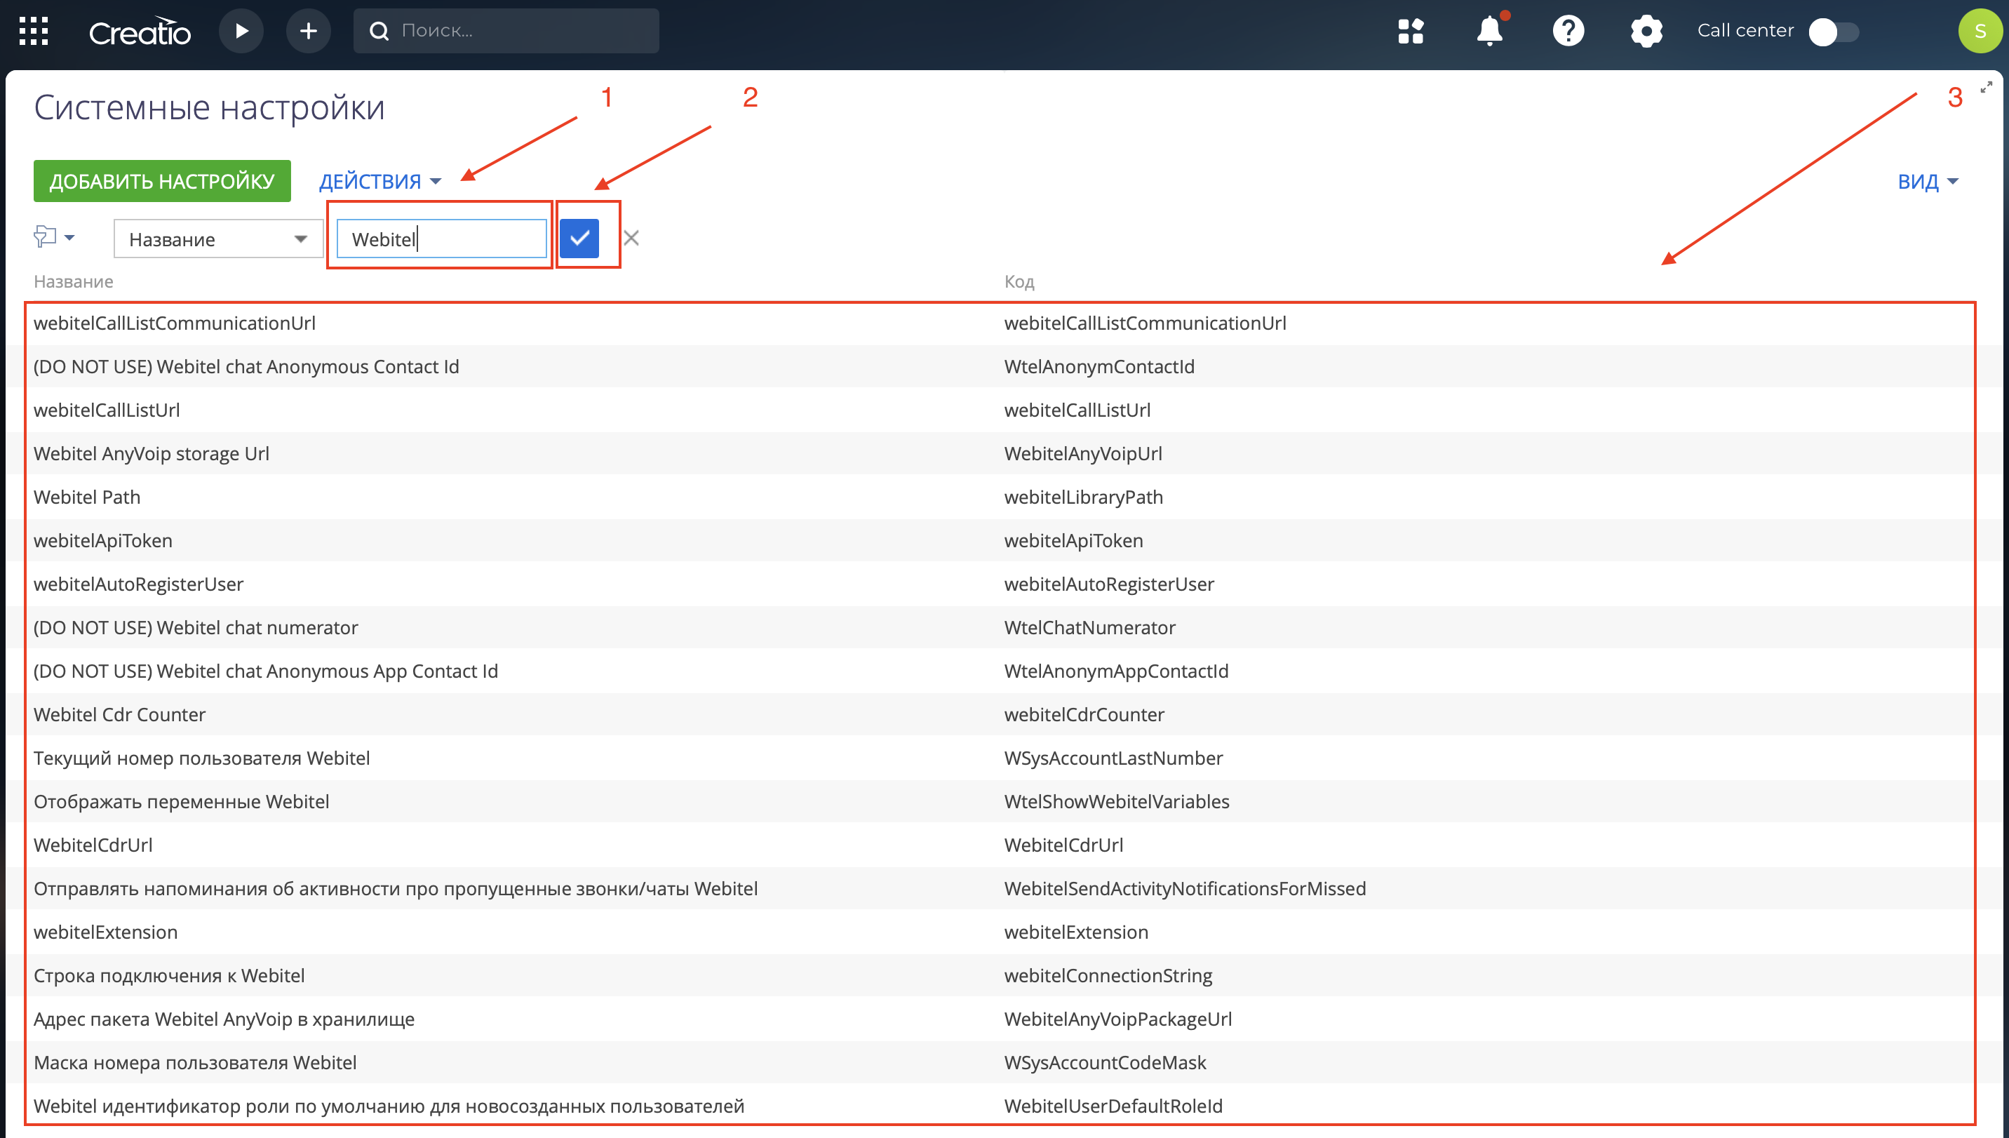Open Webitel chat Anonymous Contact Id setting
Screen dimensions: 2009x1138
246,366
